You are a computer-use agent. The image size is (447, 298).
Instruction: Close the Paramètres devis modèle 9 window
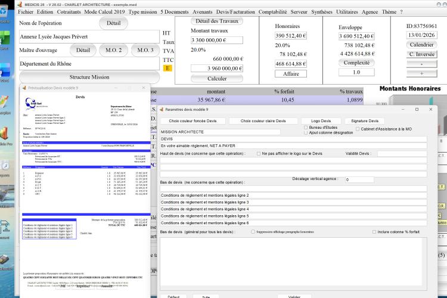coord(430,109)
